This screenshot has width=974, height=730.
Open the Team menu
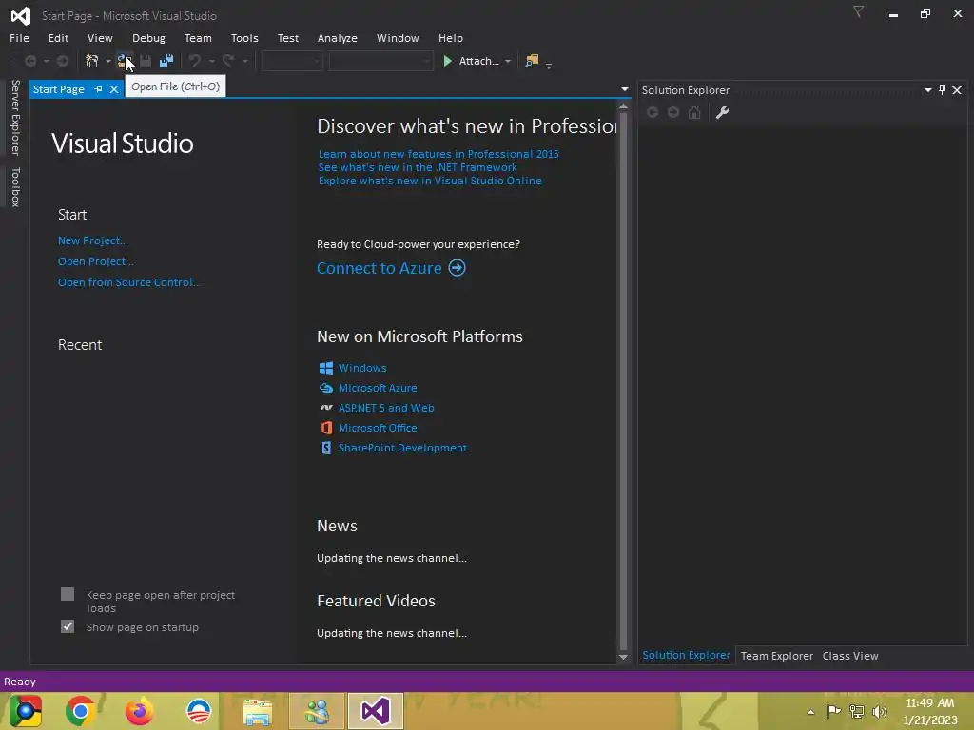pos(198,38)
